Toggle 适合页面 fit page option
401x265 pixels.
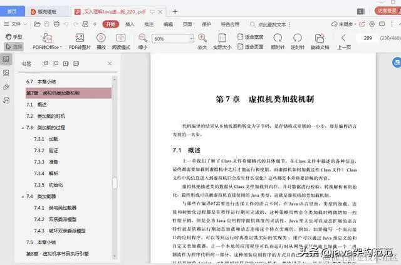251,46
